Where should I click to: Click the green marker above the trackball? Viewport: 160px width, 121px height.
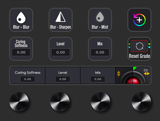pos(135,68)
